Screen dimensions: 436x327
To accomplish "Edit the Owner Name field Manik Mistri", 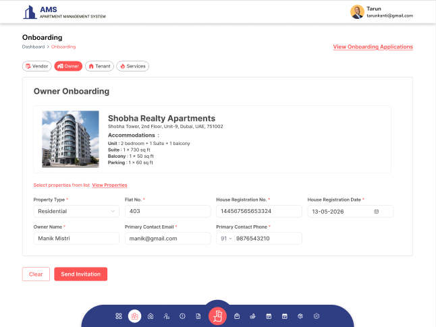I will pyautogui.click(x=76, y=239).
